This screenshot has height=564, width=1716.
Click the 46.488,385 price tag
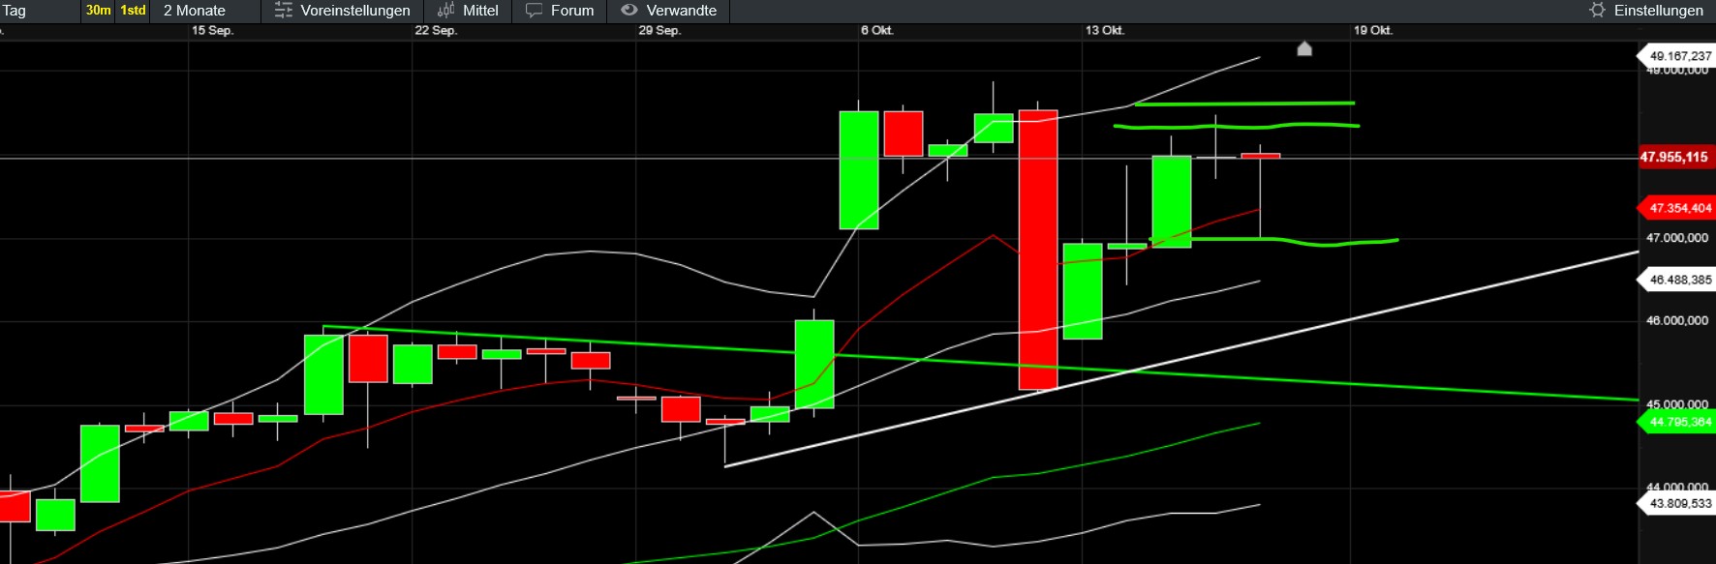pos(1675,280)
